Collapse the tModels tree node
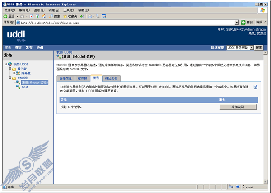Image resolution: width=271 pixels, height=193 pixels. (10, 78)
